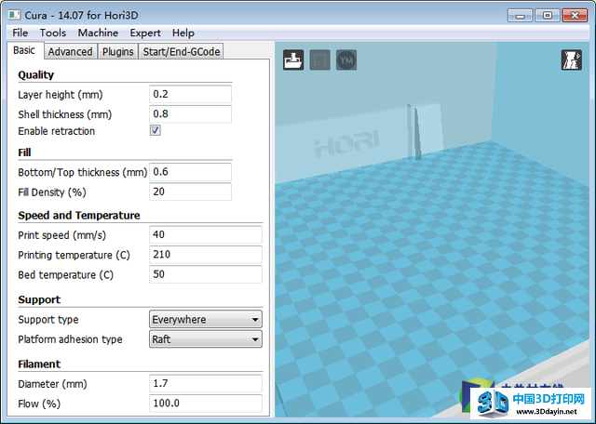Click the Speed and Temperature heading
596x424 pixels.
(79, 215)
